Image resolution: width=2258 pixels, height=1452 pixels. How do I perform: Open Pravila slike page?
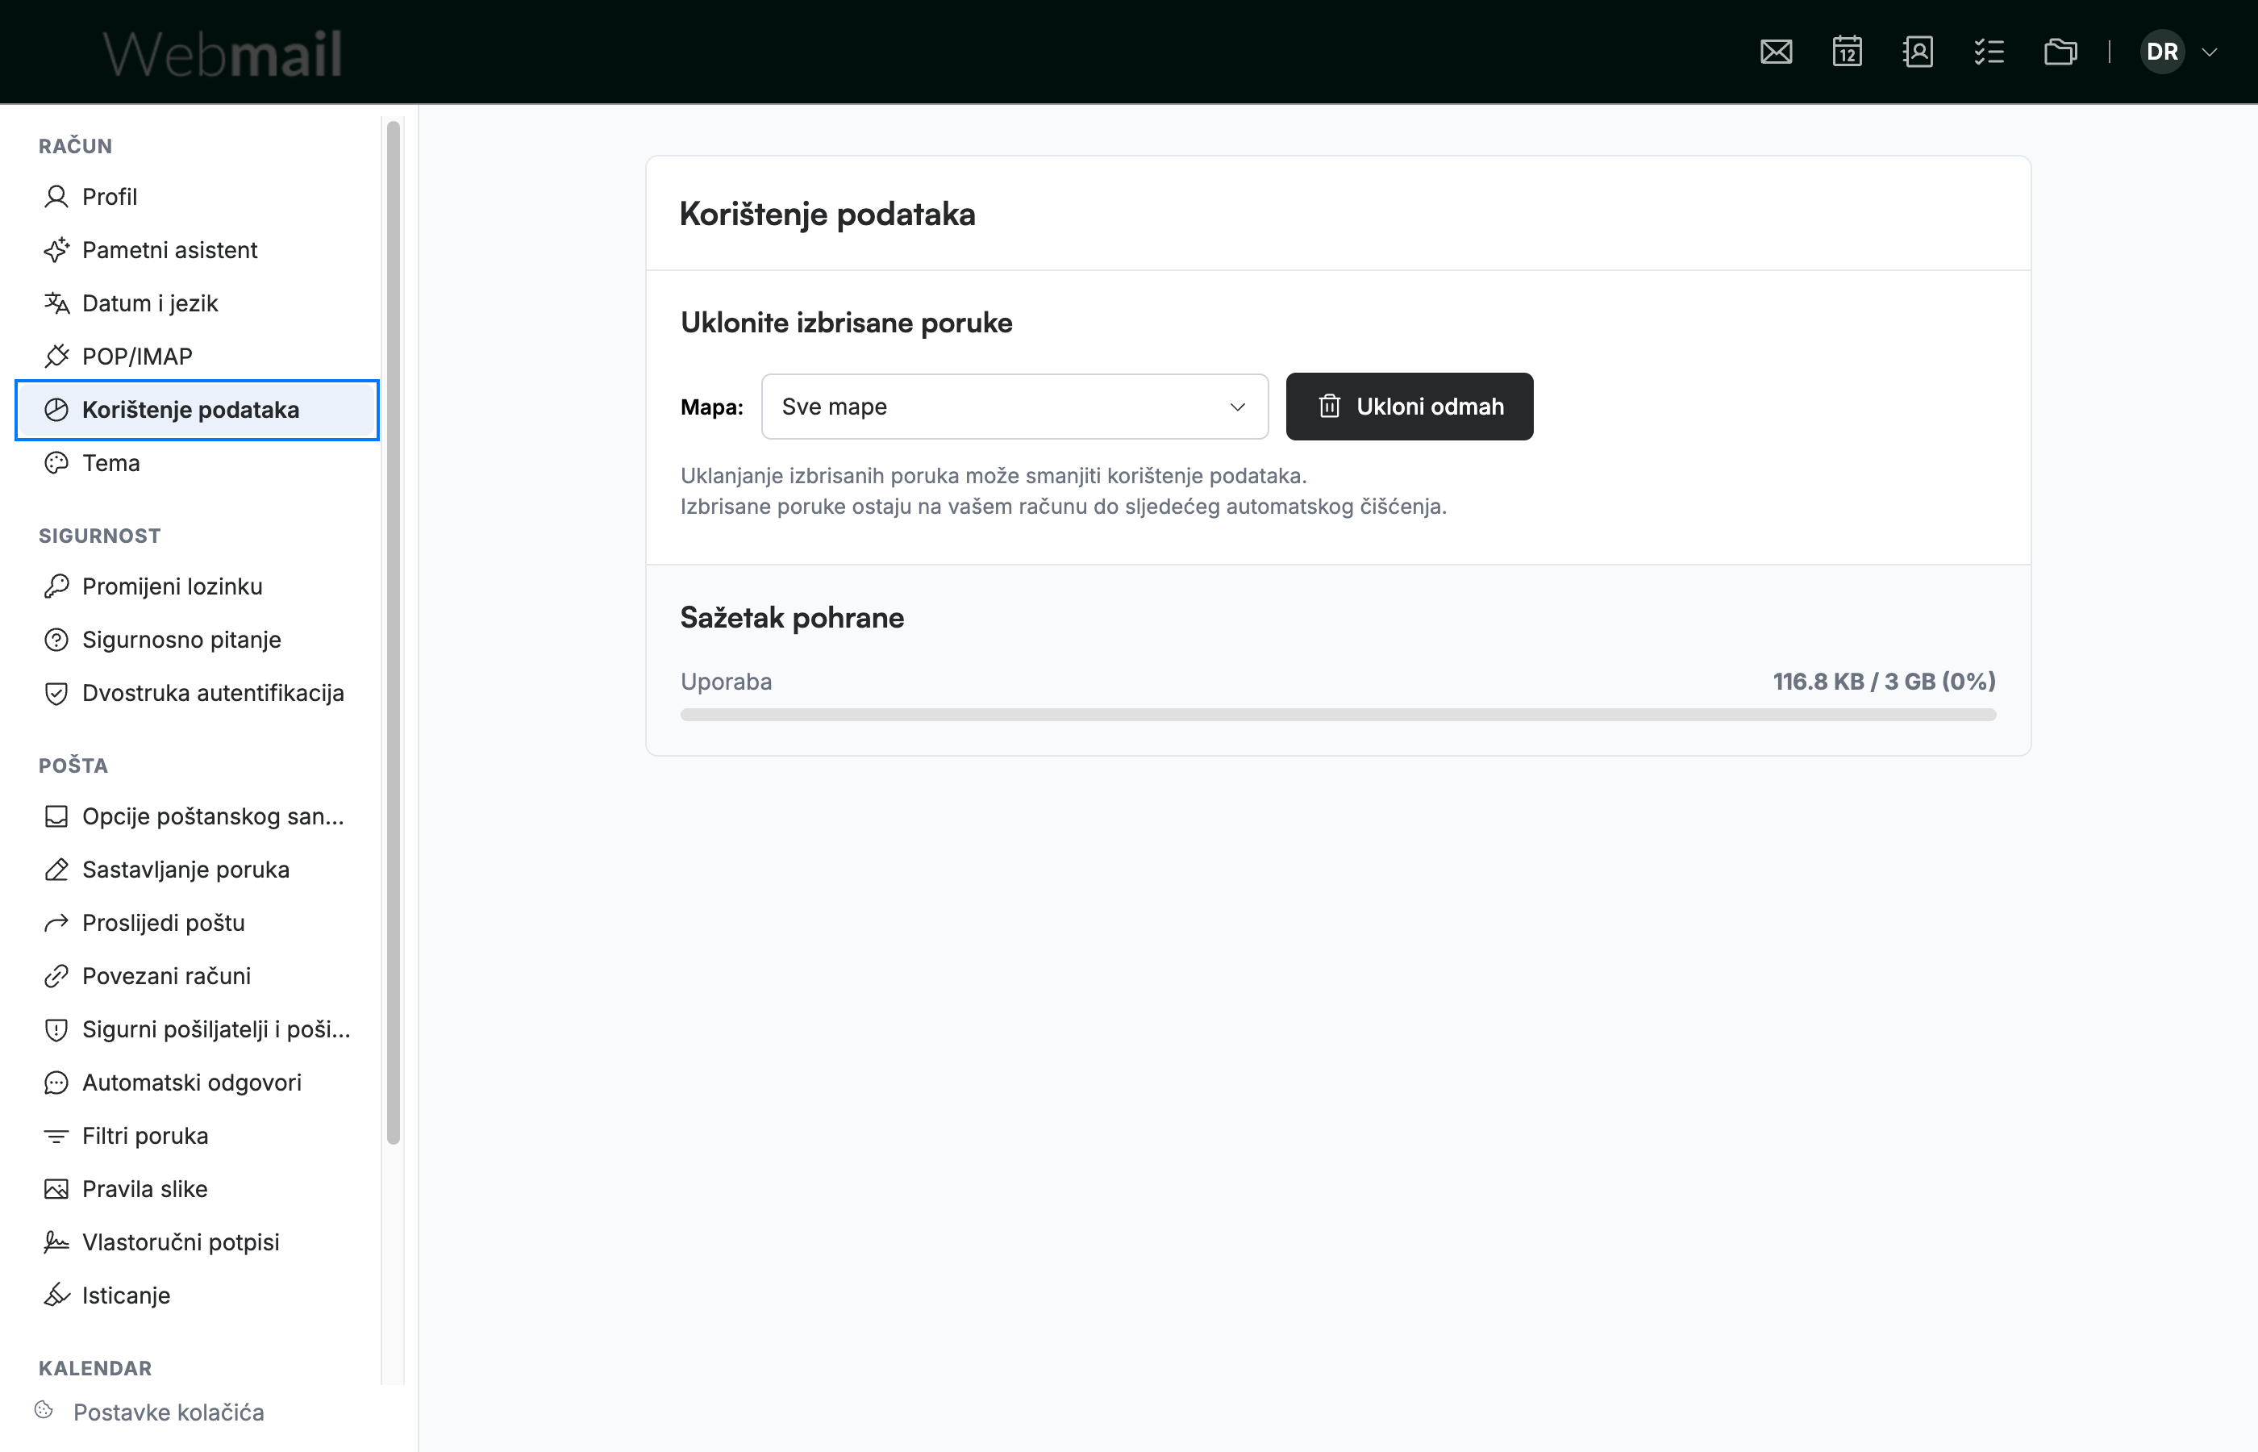coord(197,1189)
